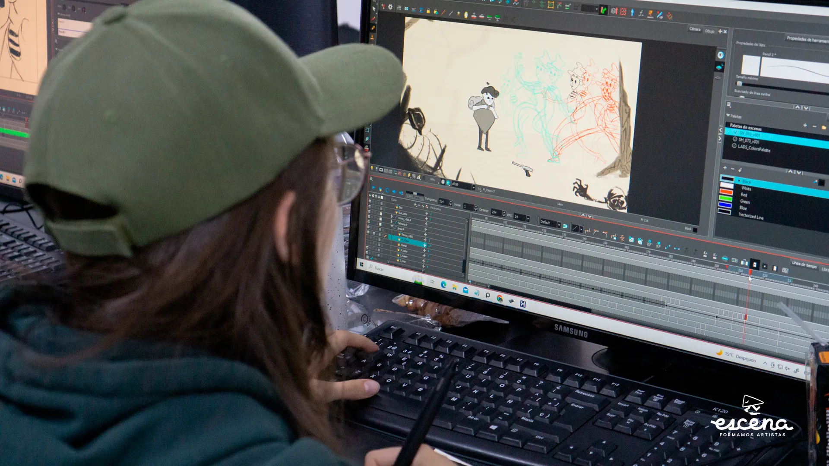Open Edge browser from the taskbar
Screen dimensions: 829x466
[x=443, y=284]
